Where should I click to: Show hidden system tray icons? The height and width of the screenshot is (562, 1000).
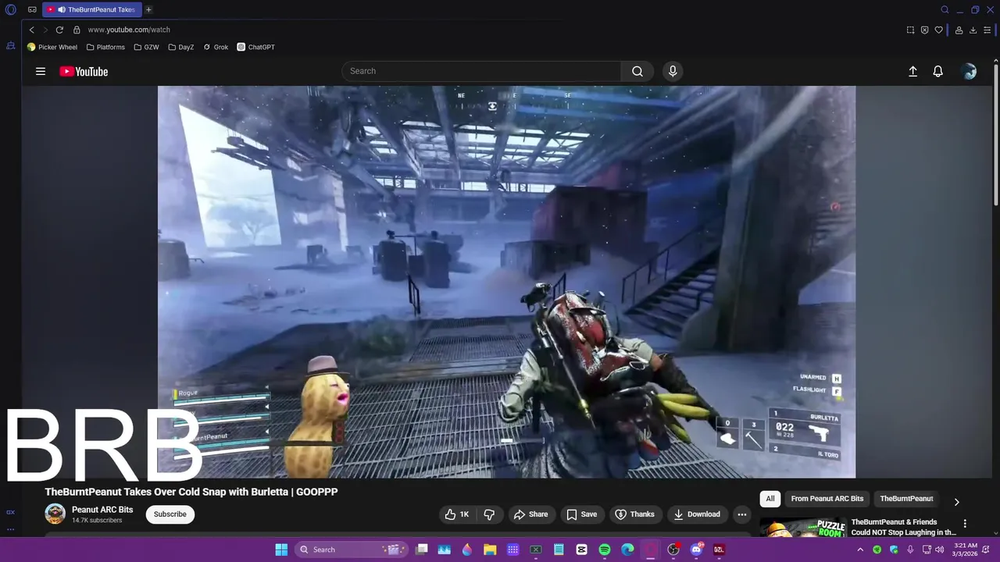(x=860, y=550)
